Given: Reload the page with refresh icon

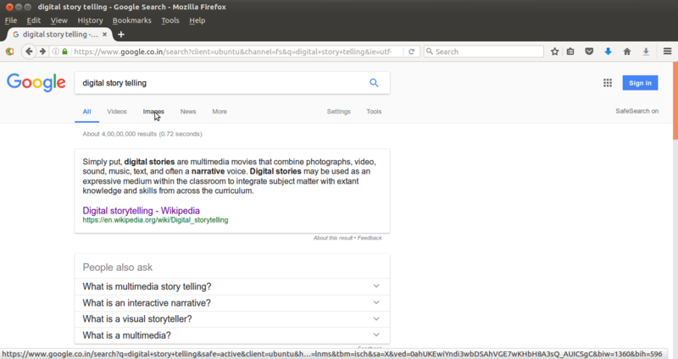Looking at the screenshot, I should [x=411, y=52].
